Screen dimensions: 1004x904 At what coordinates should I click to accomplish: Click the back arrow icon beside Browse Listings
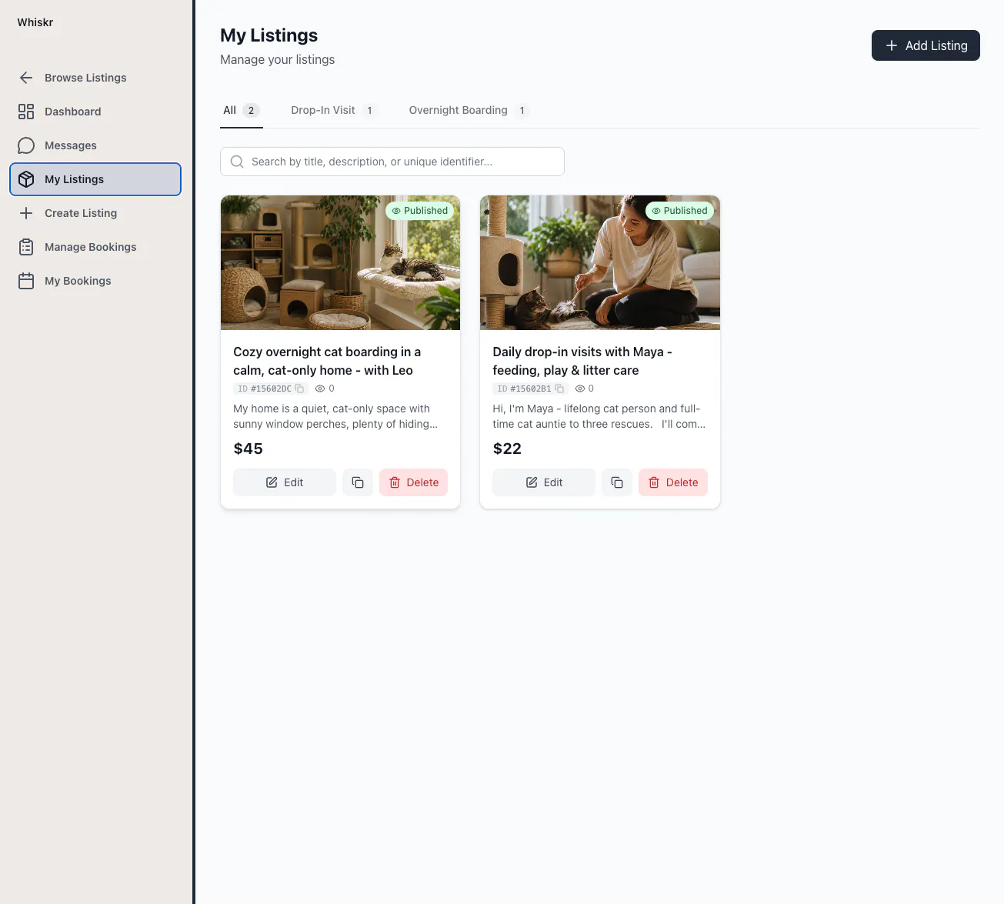click(26, 78)
